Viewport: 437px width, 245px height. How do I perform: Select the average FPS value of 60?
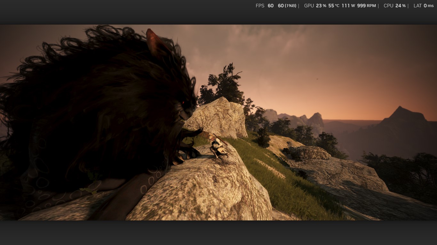271,6
